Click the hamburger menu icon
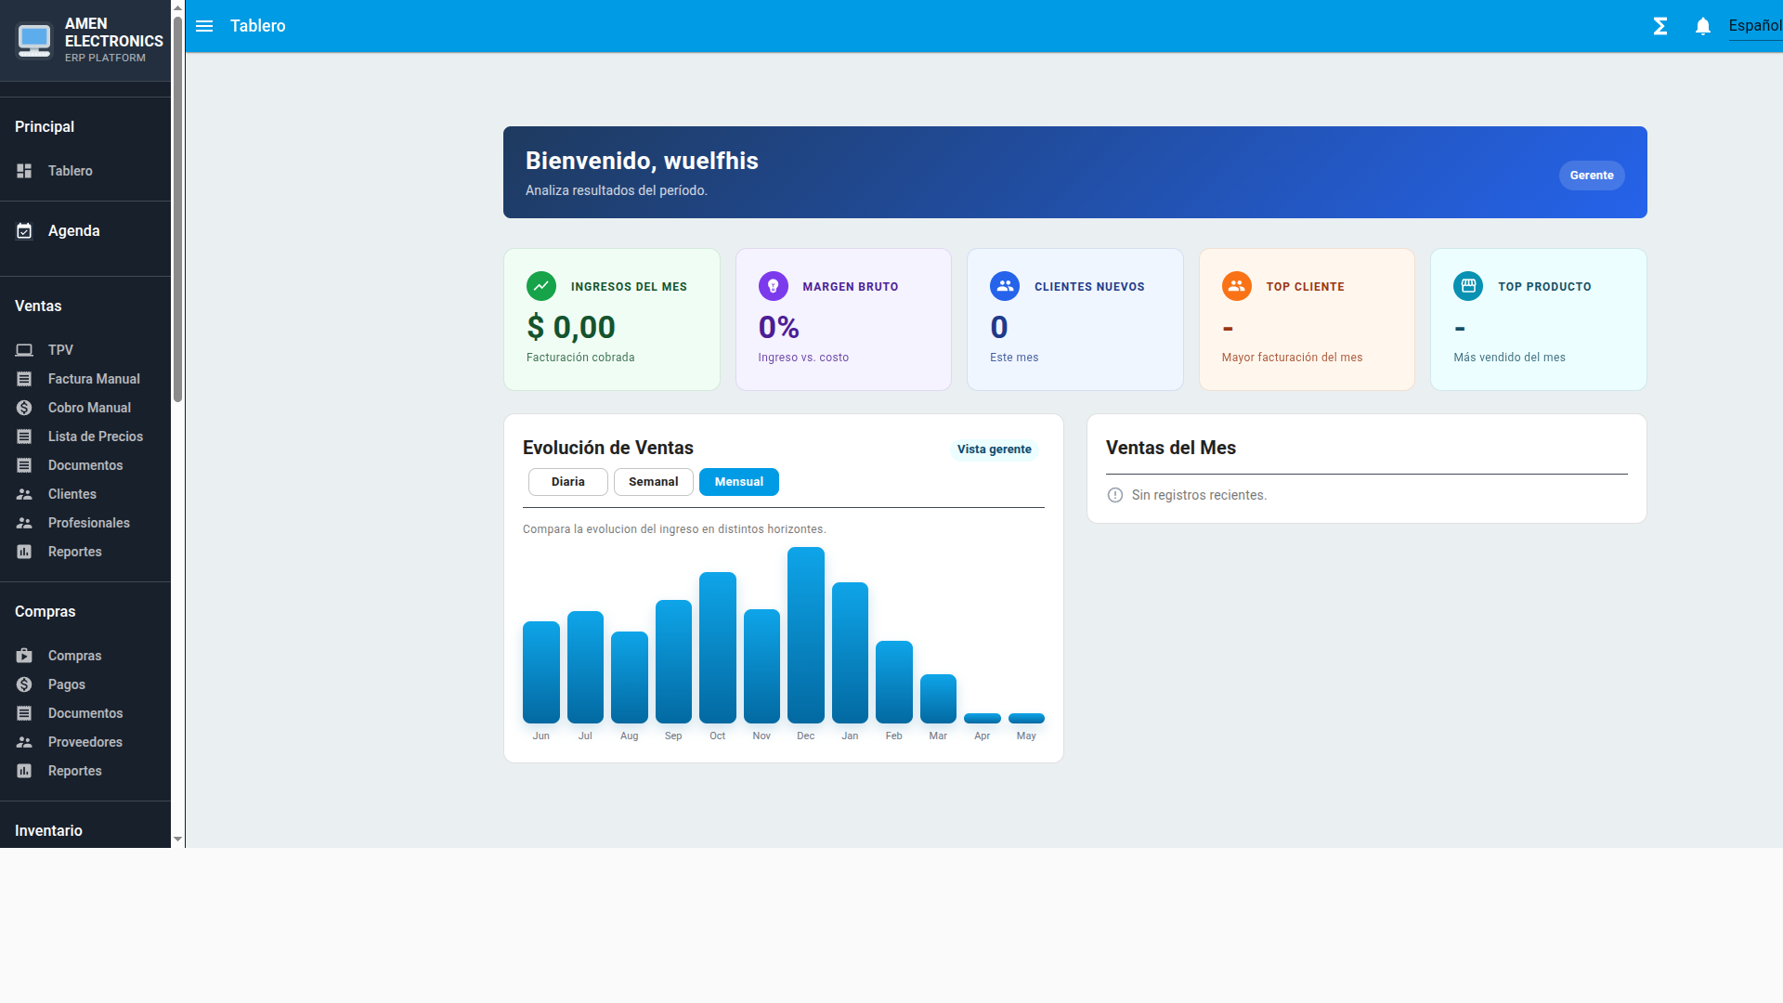The width and height of the screenshot is (1783, 1003). pyautogui.click(x=204, y=26)
